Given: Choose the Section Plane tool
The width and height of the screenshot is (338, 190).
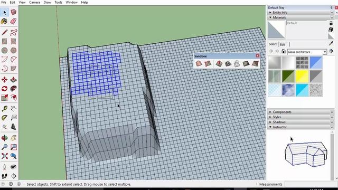Looking at the screenshot, I should tap(14, 176).
